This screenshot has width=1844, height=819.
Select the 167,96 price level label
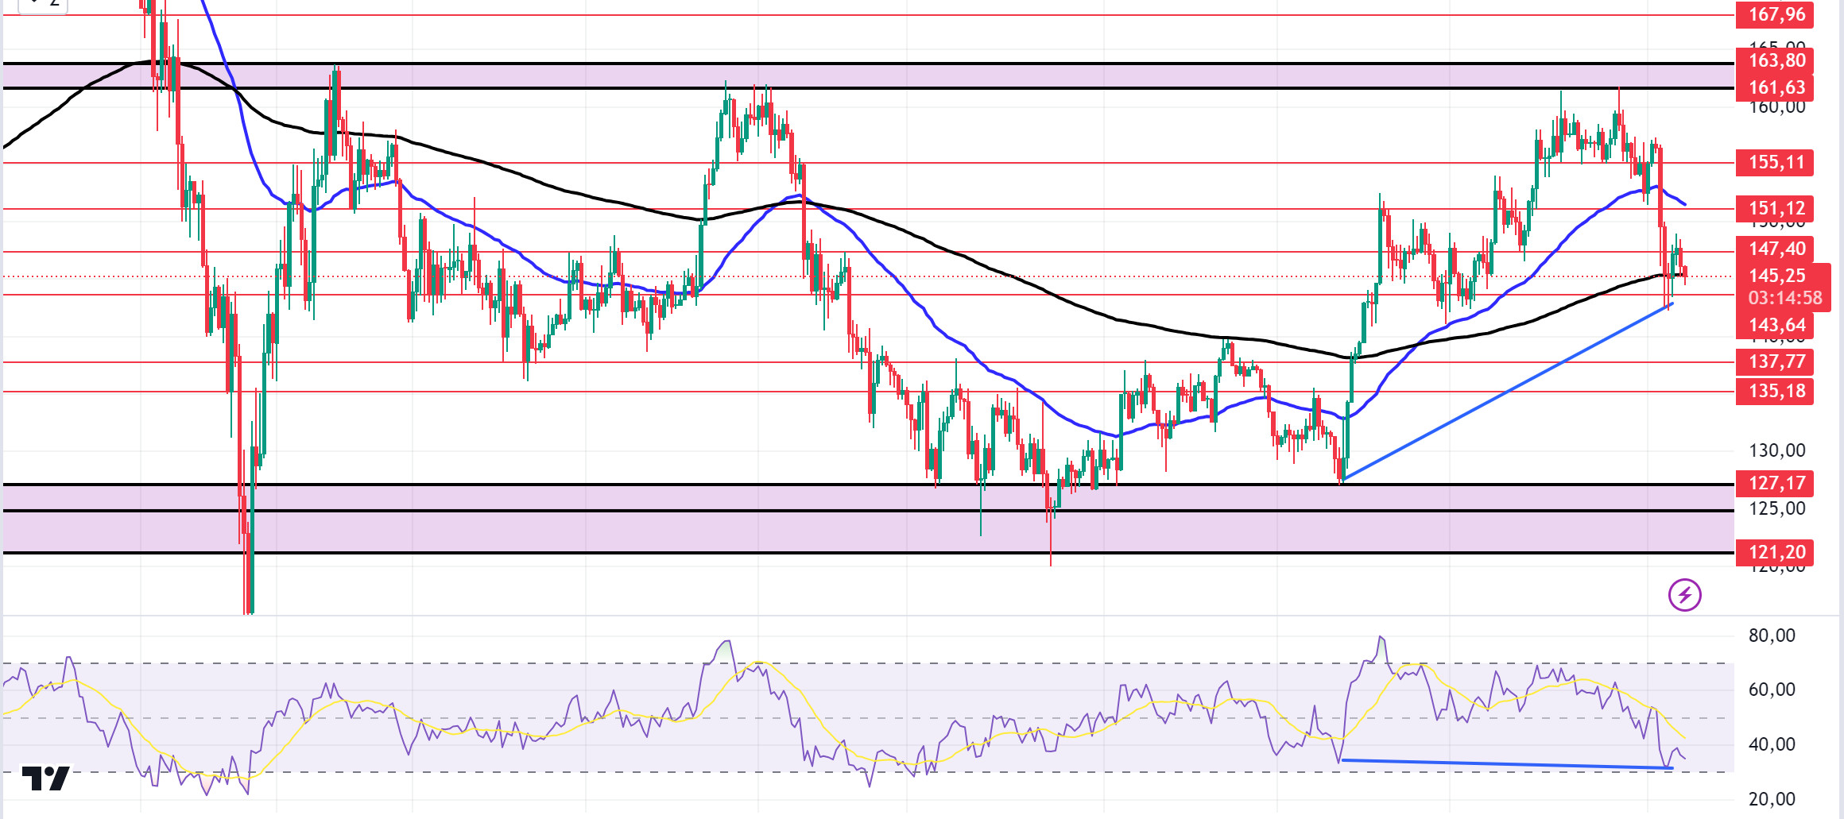coord(1775,14)
